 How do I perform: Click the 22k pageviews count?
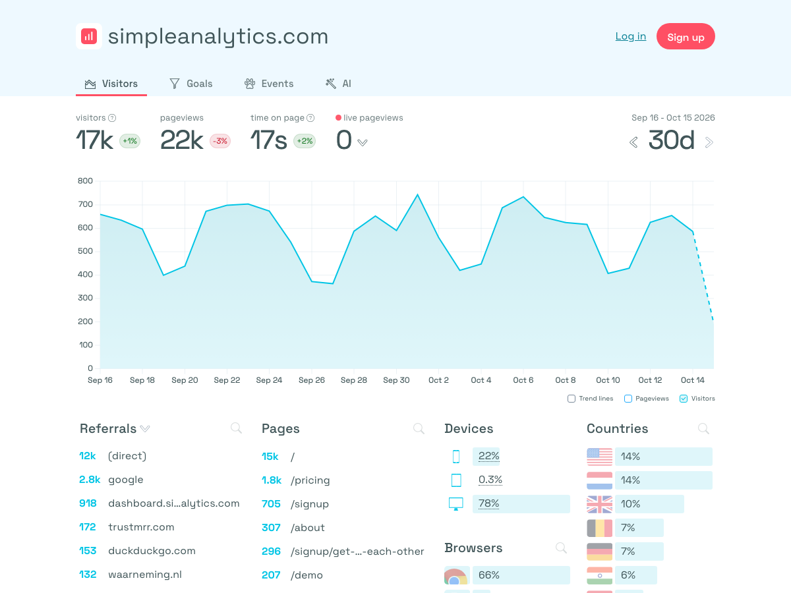pyautogui.click(x=182, y=140)
